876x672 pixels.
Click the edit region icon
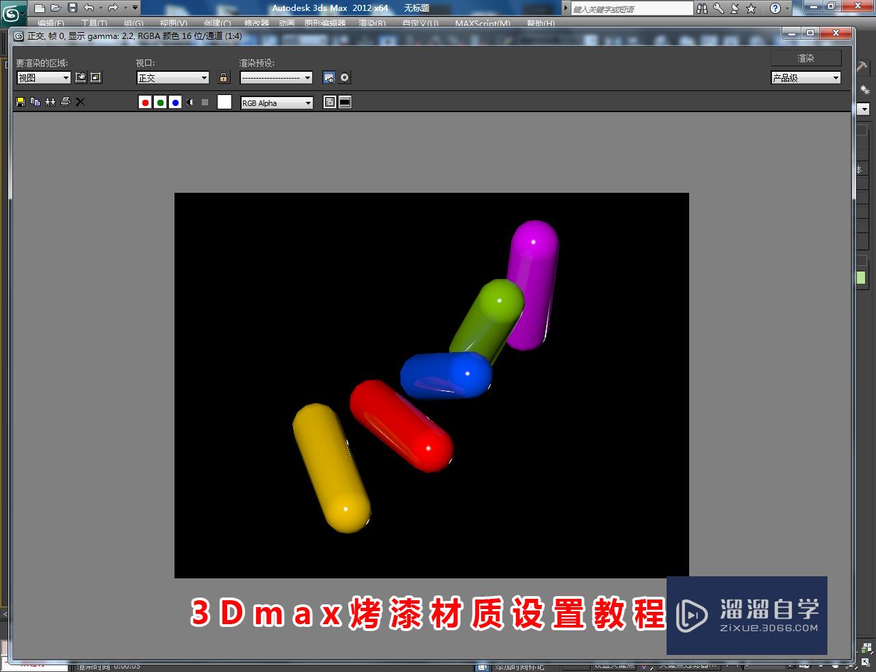81,77
